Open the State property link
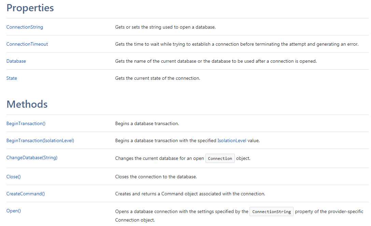Image resolution: width=371 pixels, height=226 pixels. pyautogui.click(x=12, y=78)
